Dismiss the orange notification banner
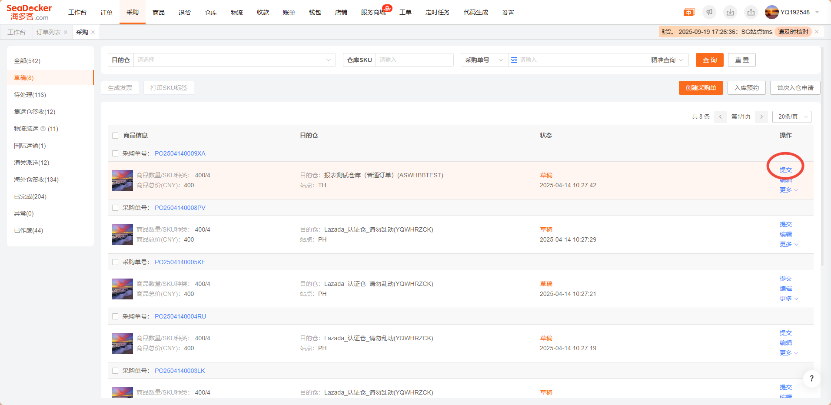 [817, 32]
